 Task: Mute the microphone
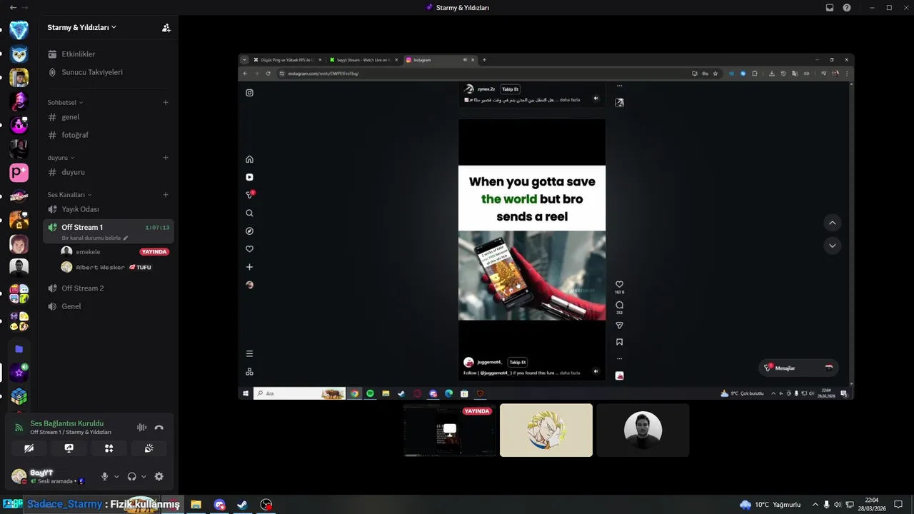[105, 476]
